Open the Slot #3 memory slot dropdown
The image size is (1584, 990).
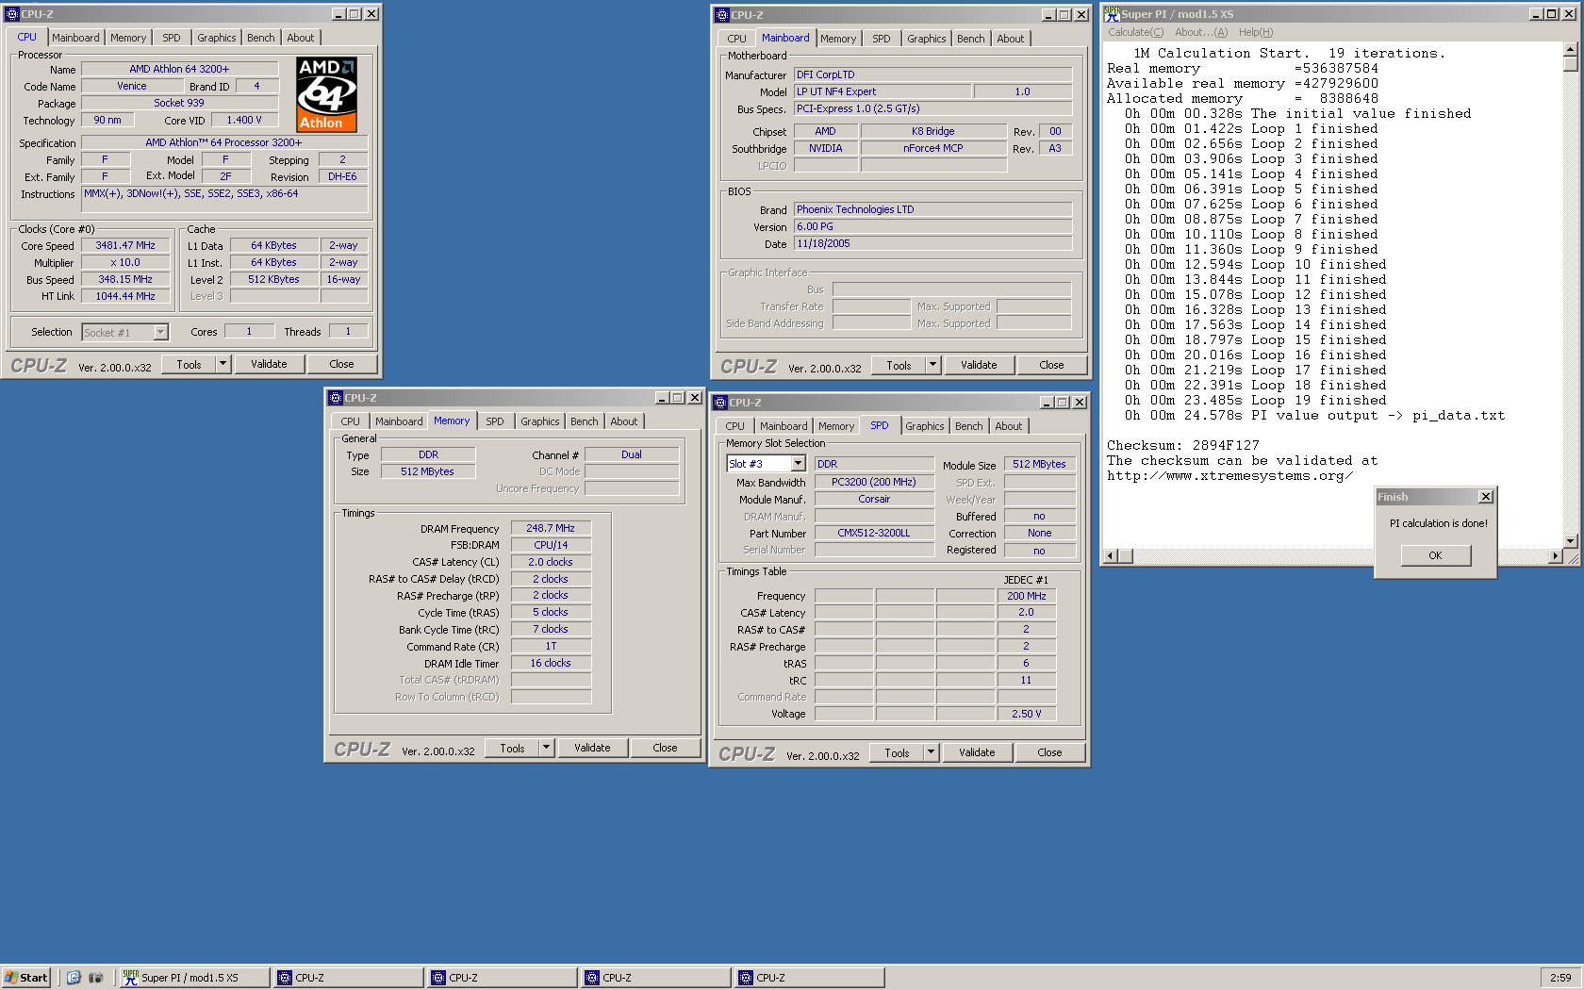pyautogui.click(x=799, y=464)
